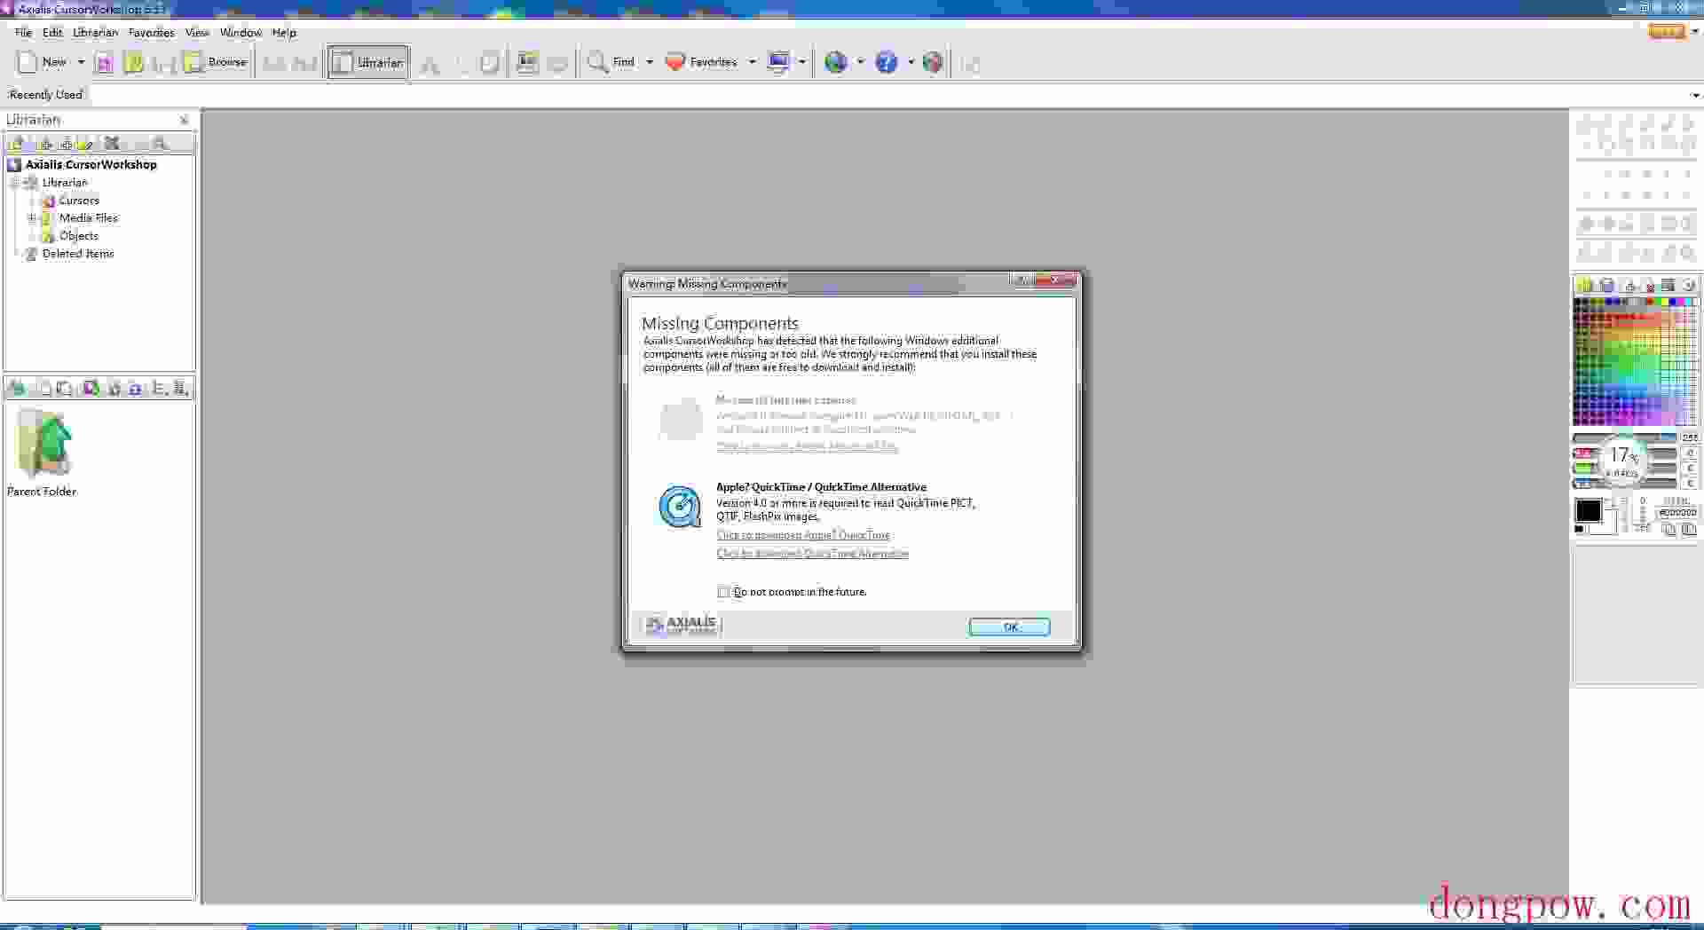Click the picture icon left of Find

[x=527, y=62]
